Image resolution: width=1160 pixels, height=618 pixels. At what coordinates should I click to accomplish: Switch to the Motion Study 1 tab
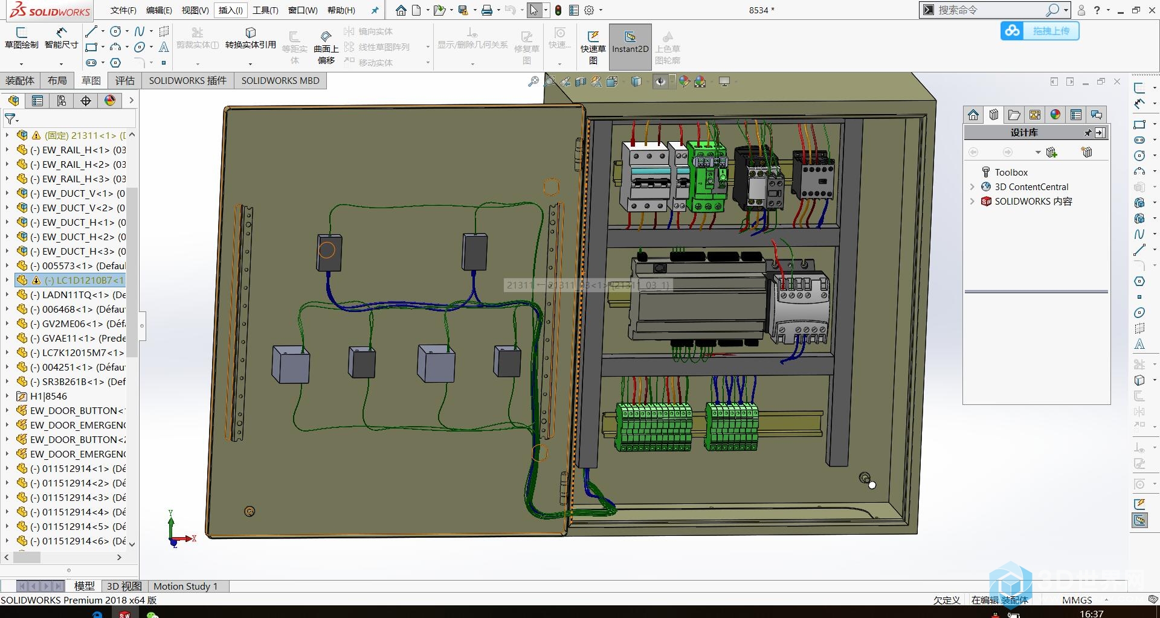(185, 586)
